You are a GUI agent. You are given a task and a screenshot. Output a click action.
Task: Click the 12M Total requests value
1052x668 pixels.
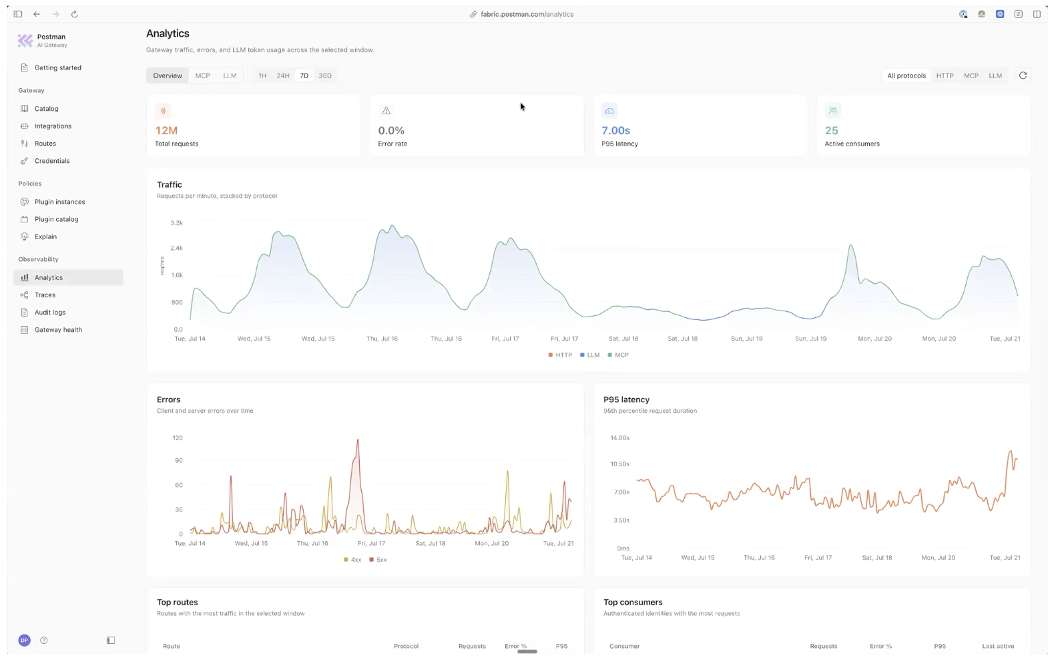(x=166, y=130)
